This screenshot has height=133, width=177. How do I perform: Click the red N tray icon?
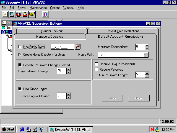coord(152,129)
